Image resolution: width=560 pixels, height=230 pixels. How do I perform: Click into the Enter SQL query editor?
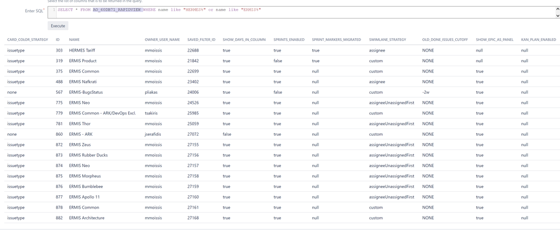tap(302, 12)
